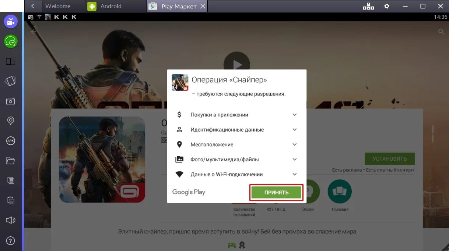Click the person identity icon in dialog
Screen dimensions: 449x251
[179, 129]
